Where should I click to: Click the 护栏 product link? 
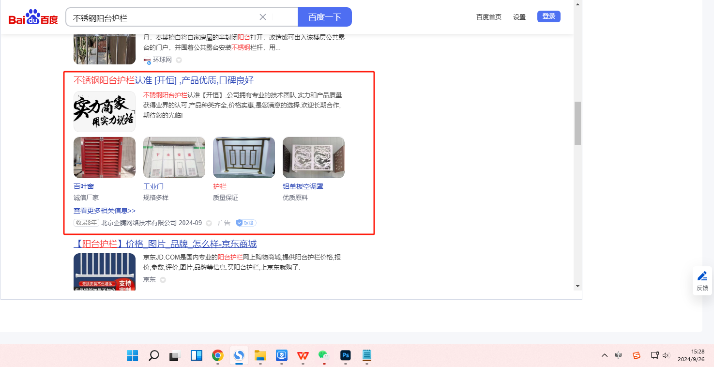pyautogui.click(x=220, y=186)
